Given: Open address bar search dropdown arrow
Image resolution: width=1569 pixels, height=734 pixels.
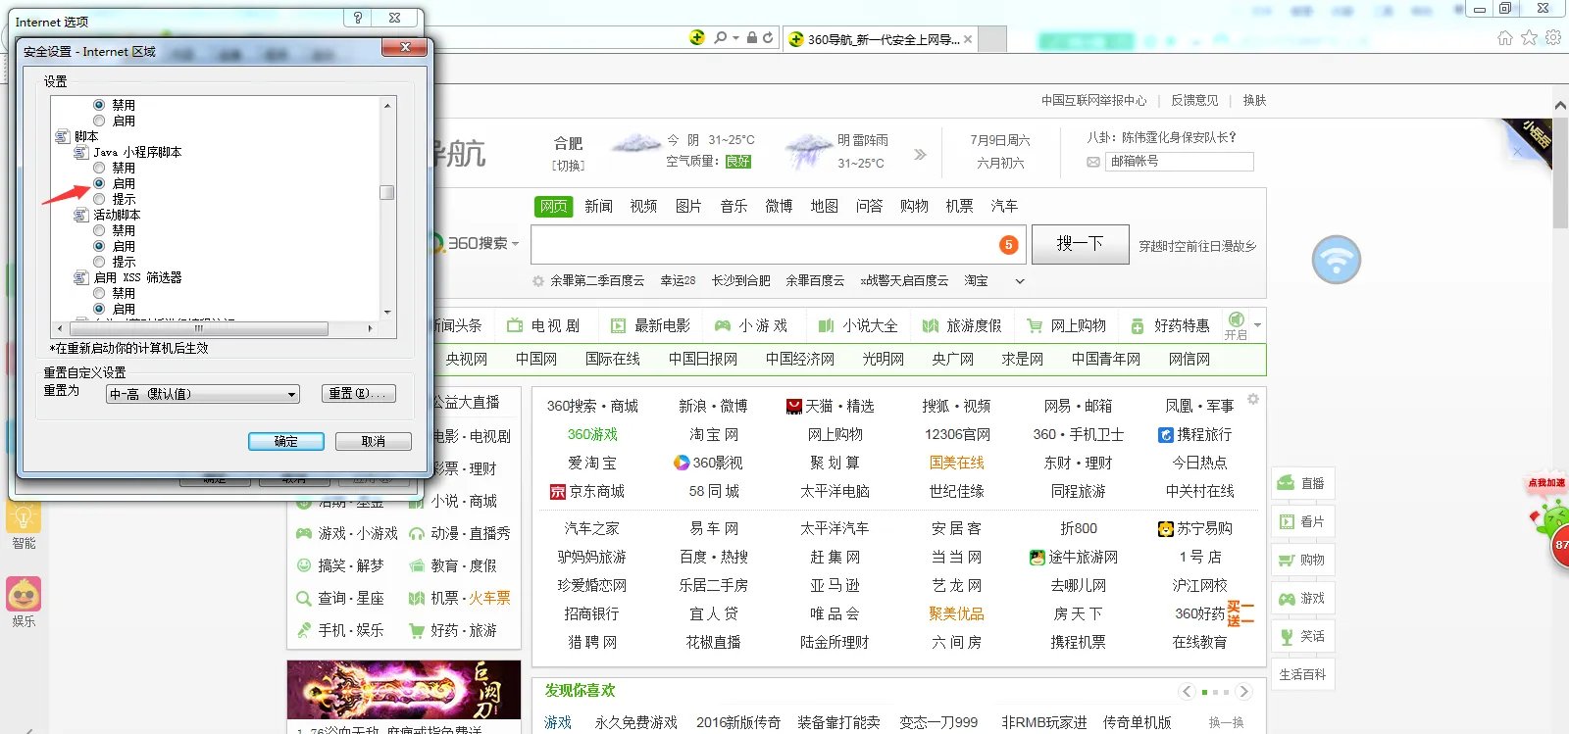Looking at the screenshot, I should [x=735, y=38].
